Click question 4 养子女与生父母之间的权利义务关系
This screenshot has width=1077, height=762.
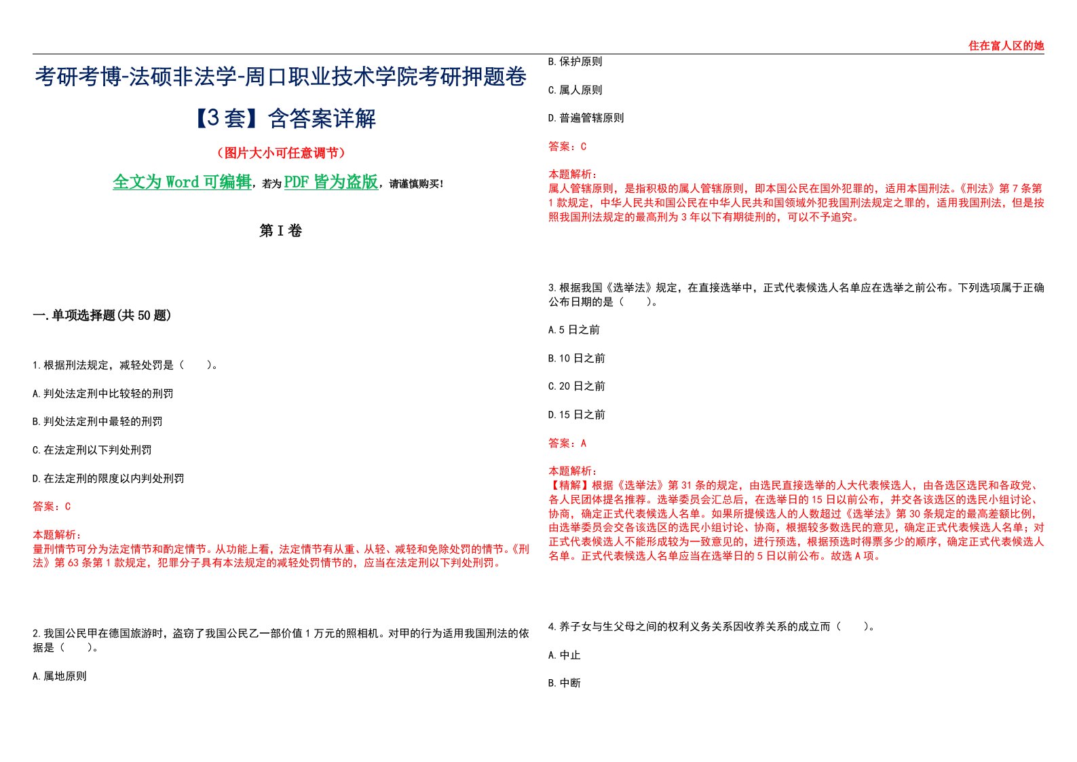click(x=712, y=627)
